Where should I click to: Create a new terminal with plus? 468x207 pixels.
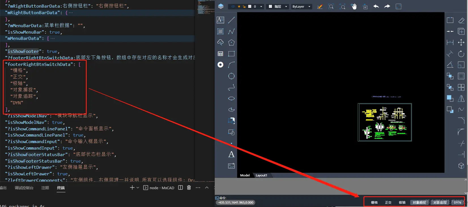click(x=132, y=187)
